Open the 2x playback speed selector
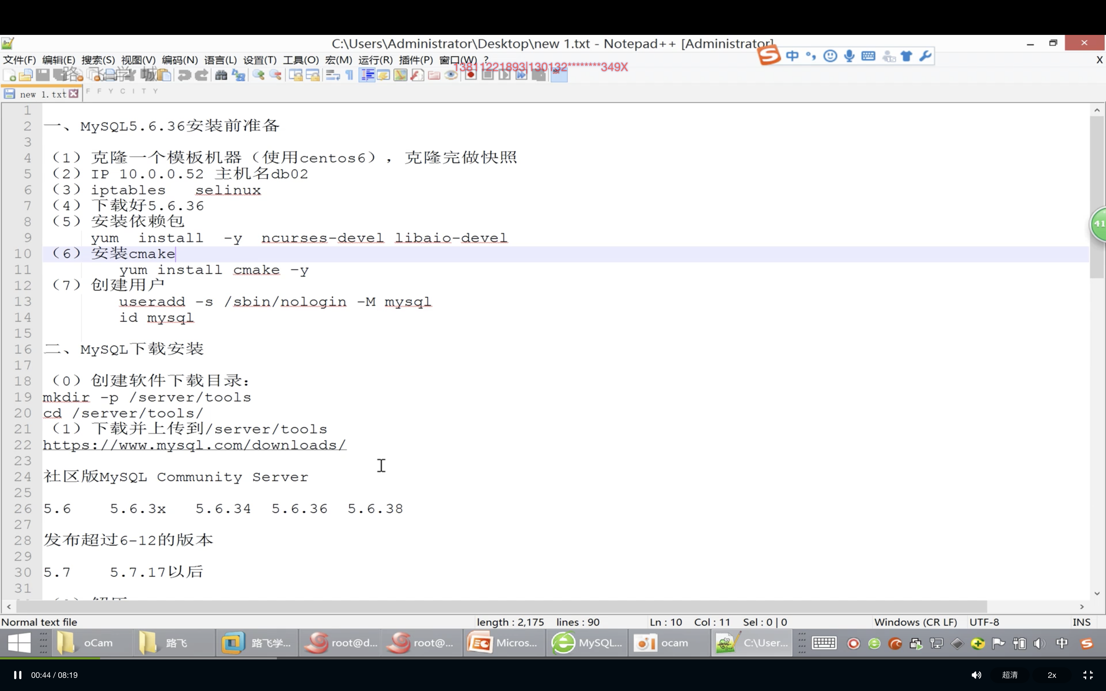1106x691 pixels. 1052,675
